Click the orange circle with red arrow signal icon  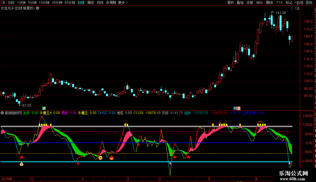point(112,158)
